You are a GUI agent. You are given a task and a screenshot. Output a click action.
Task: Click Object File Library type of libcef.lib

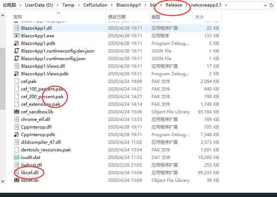click(170, 180)
